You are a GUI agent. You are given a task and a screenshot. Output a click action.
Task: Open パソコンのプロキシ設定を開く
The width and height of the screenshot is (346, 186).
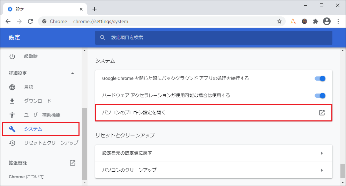click(213, 113)
